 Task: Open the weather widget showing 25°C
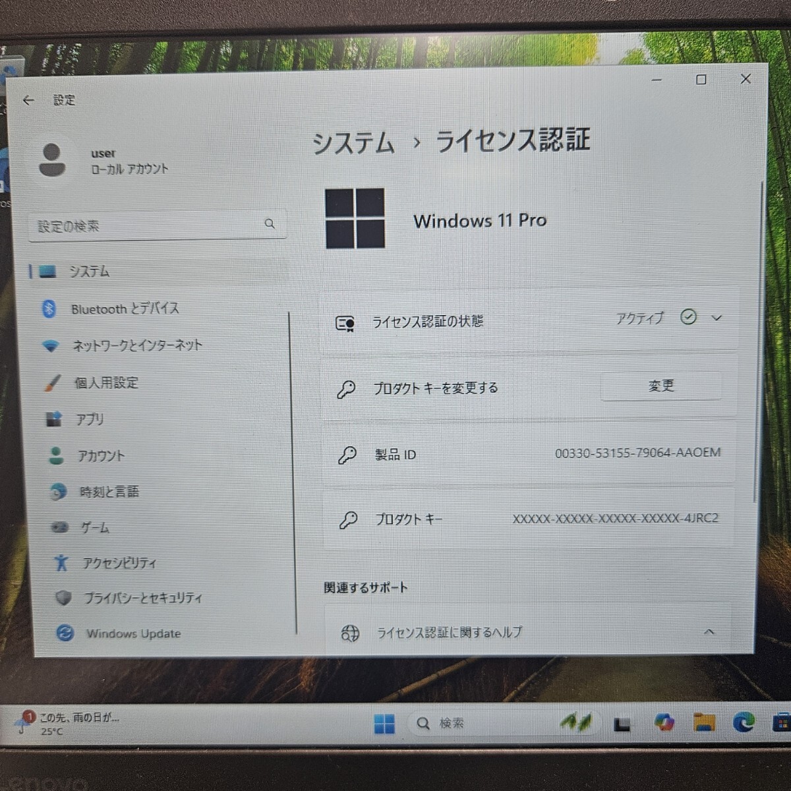click(x=68, y=723)
